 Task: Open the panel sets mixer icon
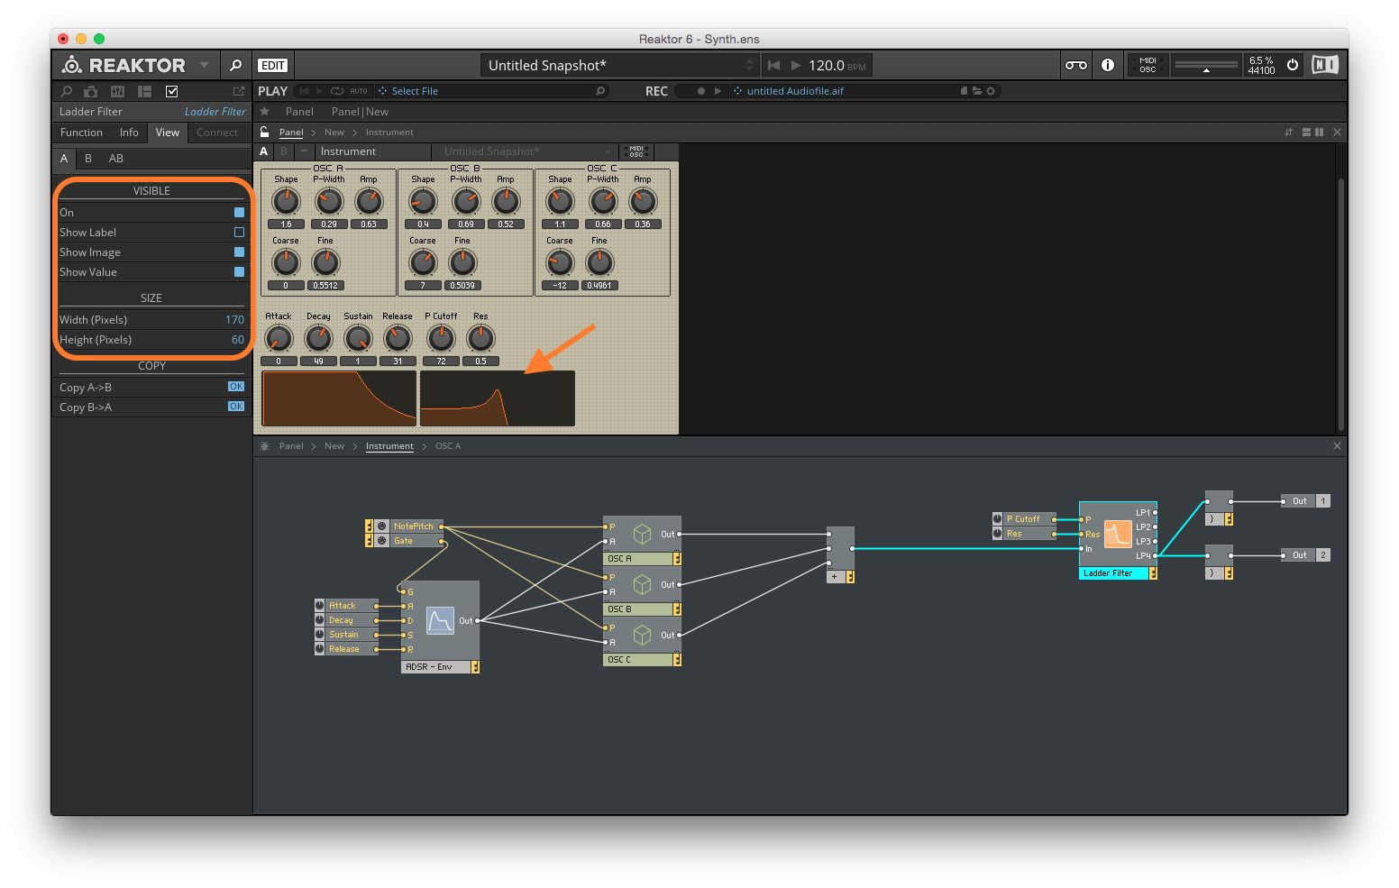point(117,91)
